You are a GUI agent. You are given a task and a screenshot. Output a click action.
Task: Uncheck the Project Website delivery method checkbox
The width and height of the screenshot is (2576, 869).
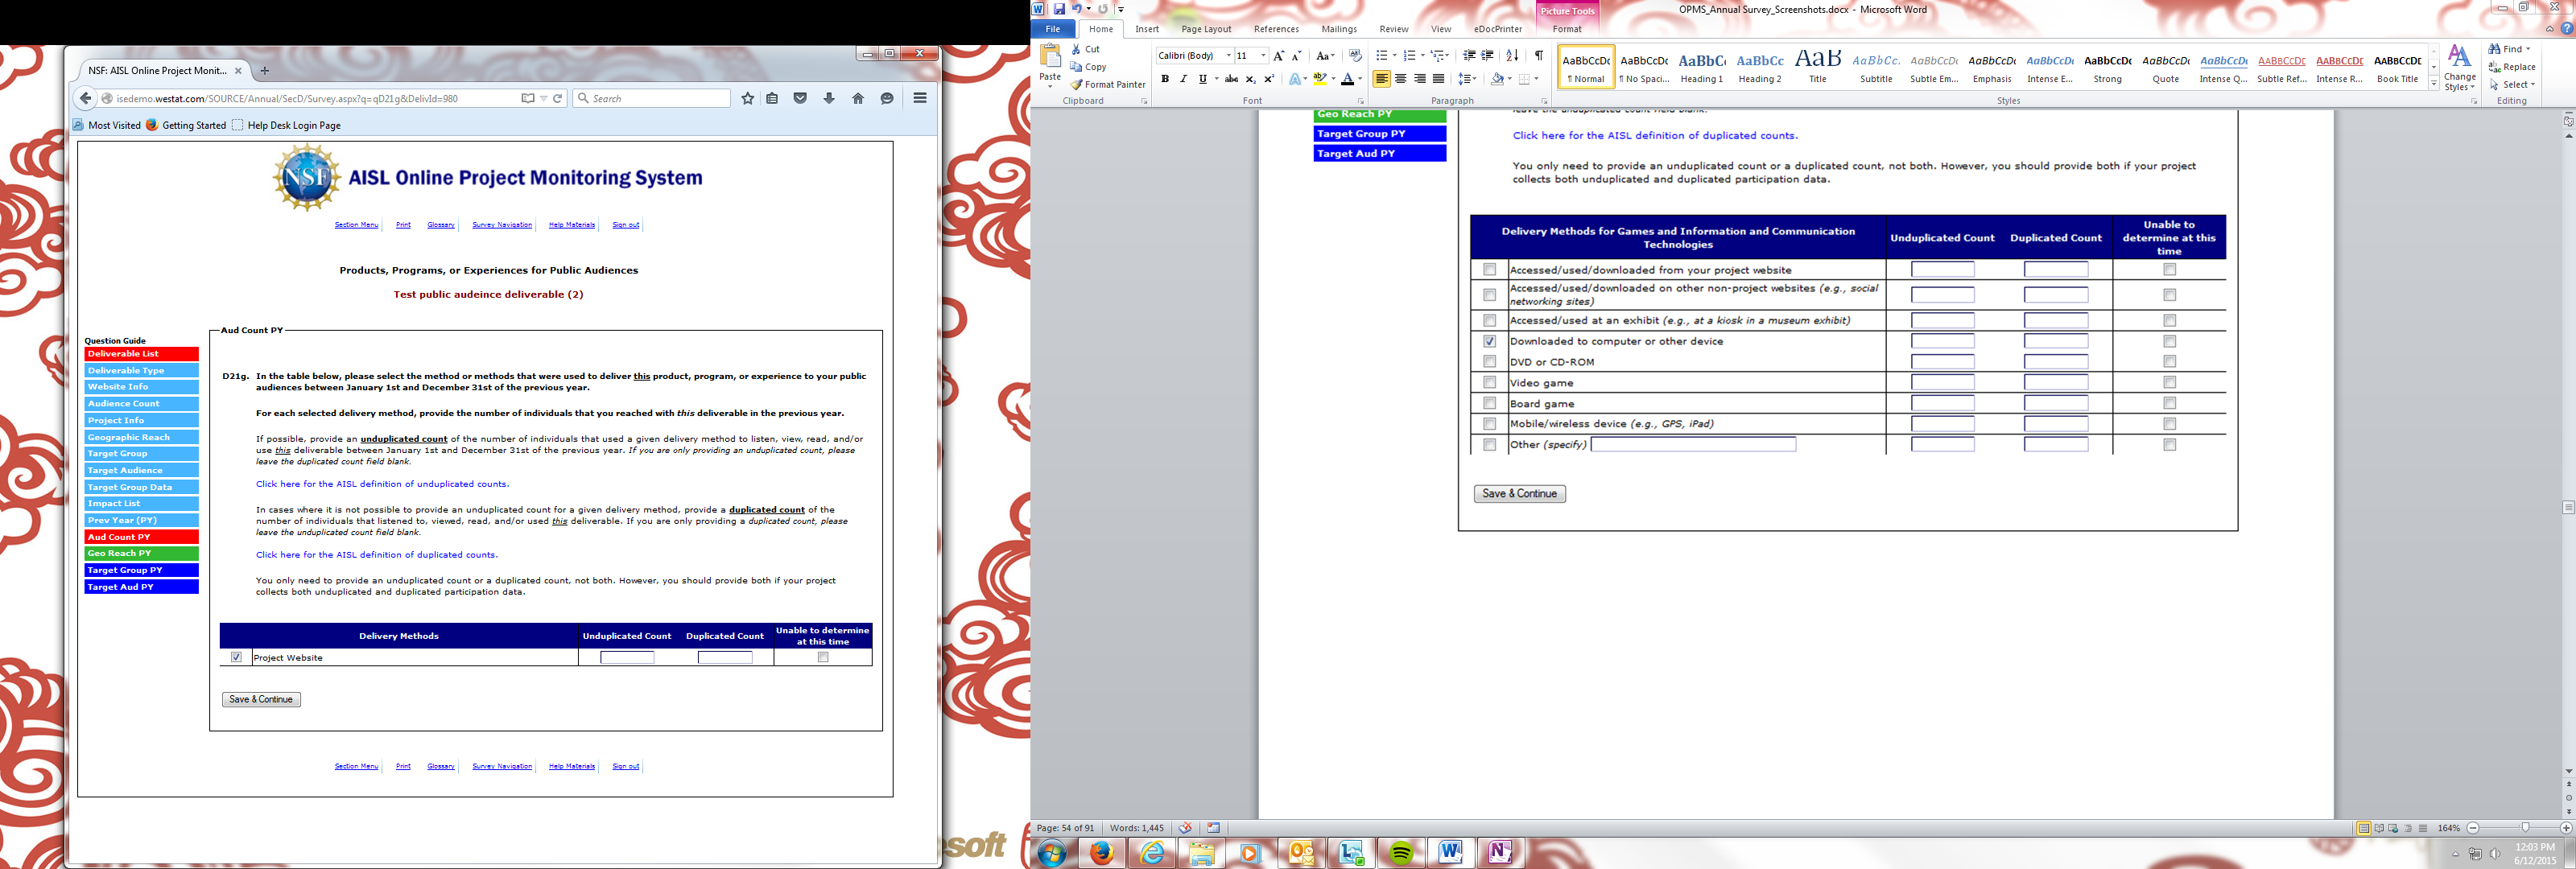click(x=236, y=657)
